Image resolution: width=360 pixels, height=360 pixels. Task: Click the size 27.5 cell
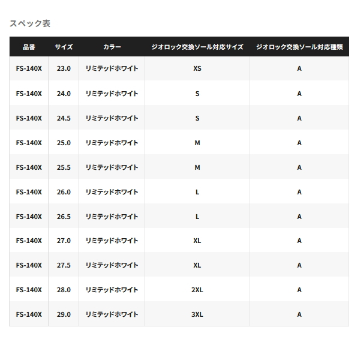click(x=64, y=265)
